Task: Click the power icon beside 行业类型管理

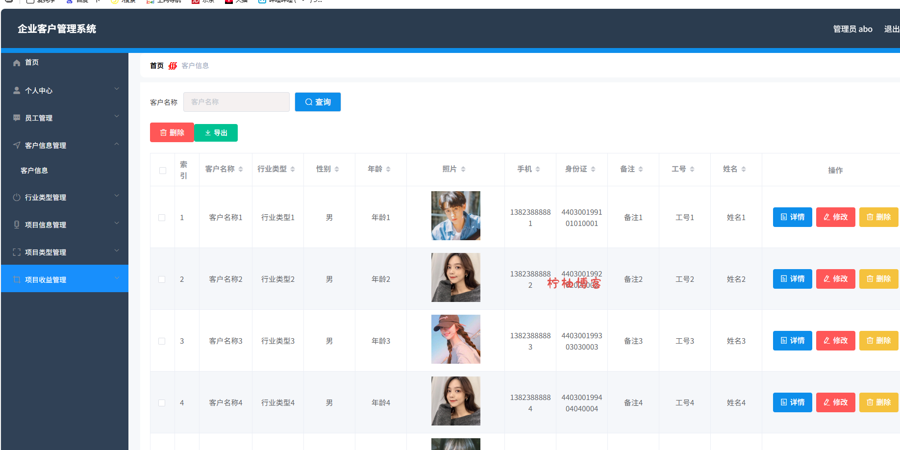Action: pos(17,197)
